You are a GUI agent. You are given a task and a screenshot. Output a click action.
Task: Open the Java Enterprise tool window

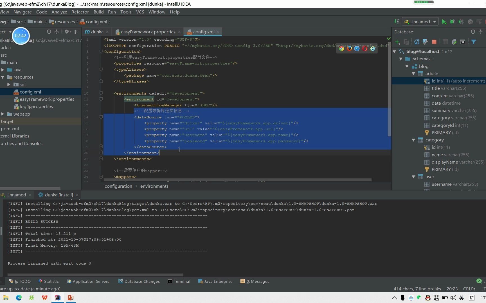tap(215, 281)
